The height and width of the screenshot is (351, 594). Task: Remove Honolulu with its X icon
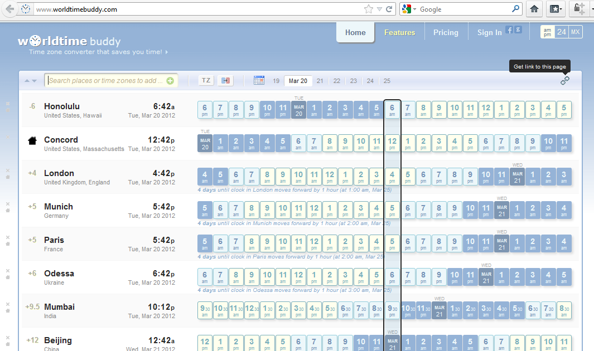pyautogui.click(x=8, y=103)
